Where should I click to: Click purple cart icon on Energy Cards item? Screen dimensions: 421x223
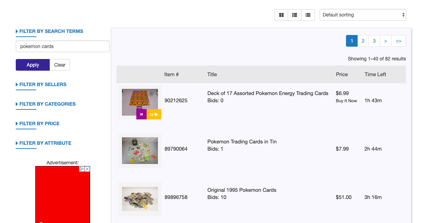coord(141,114)
